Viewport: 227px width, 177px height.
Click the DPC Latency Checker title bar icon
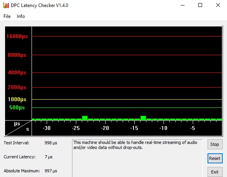coord(6,5)
